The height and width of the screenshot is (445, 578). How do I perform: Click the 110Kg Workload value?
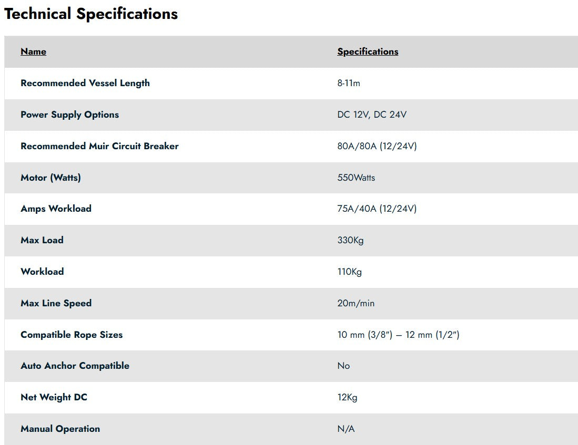coord(349,272)
